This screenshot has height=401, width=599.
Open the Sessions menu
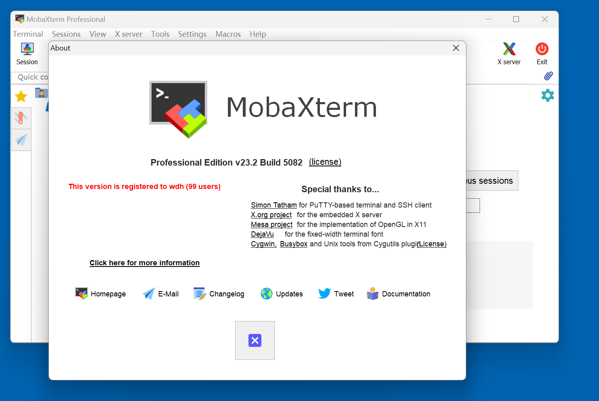66,34
